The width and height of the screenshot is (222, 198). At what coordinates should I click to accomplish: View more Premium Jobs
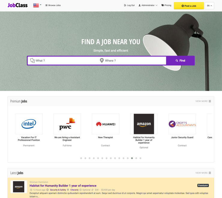click(x=203, y=101)
